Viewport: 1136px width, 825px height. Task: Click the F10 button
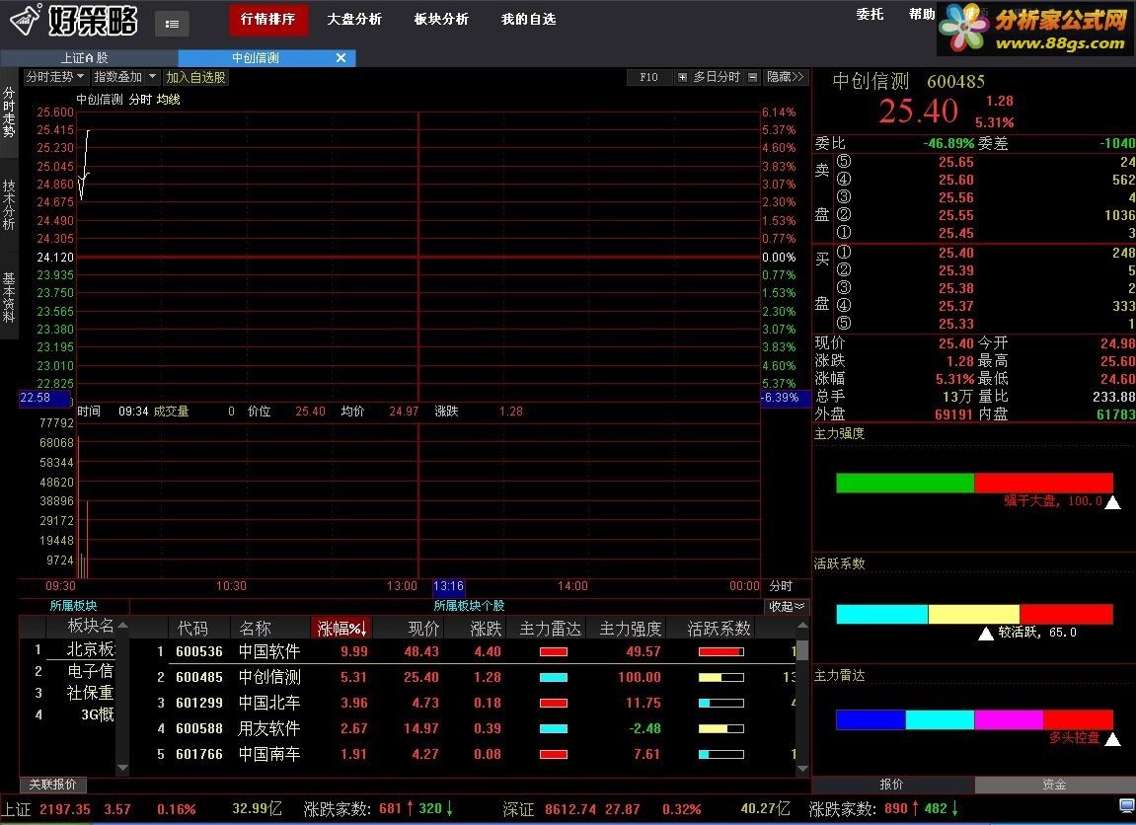pyautogui.click(x=649, y=77)
